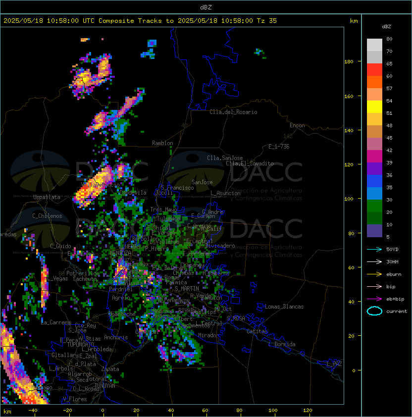Click the Anchoris map label
Screen dimensions: 412x417
[116, 337]
